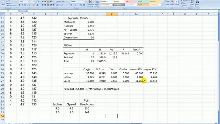This screenshot has width=220, height=124.
Task: Select row 36 header
Action: point(2,116)
